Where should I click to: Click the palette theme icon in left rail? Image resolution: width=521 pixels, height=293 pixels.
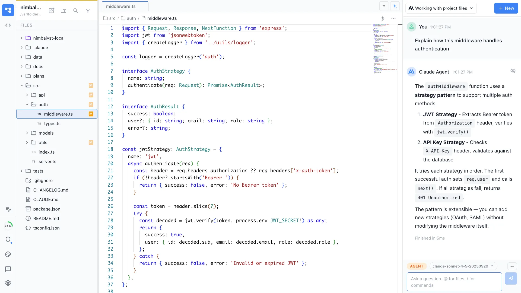click(8, 254)
